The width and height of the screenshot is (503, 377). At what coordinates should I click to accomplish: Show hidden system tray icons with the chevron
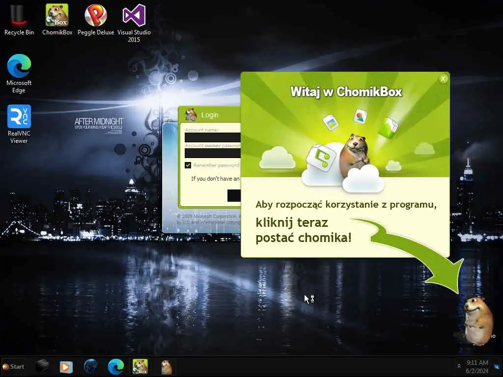459,366
